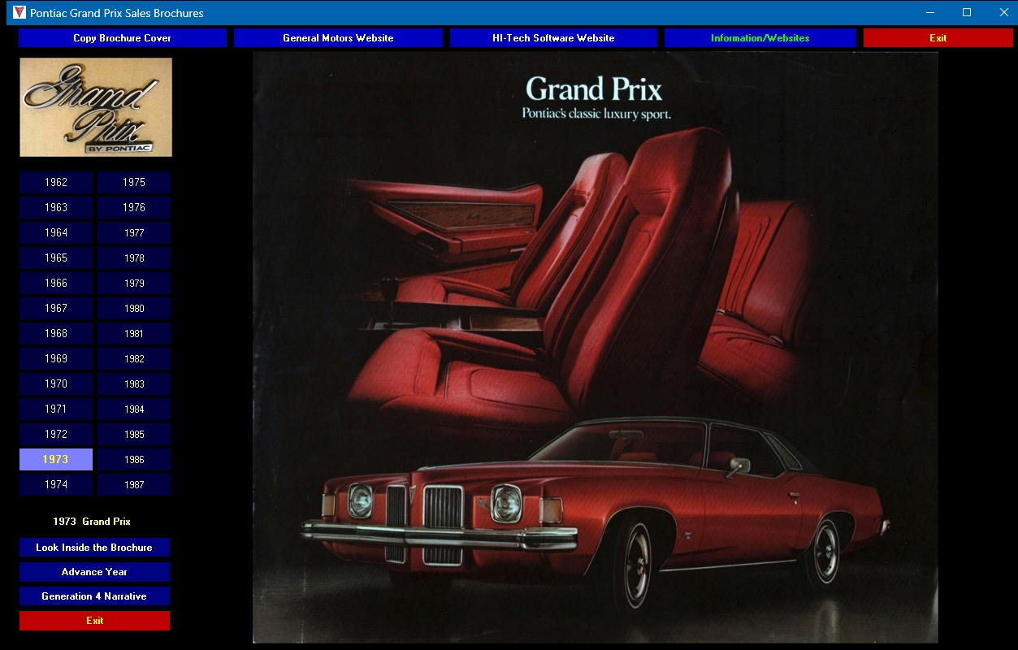Choose the 1975 brochure year

click(x=134, y=183)
